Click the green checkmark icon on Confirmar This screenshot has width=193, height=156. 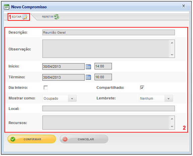pos(13,139)
